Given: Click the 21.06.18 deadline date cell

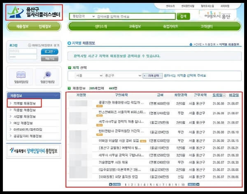Looking at the screenshot, I should 233,132.
